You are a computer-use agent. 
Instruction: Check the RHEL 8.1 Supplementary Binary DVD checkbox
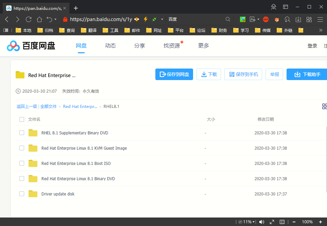coord(22,133)
